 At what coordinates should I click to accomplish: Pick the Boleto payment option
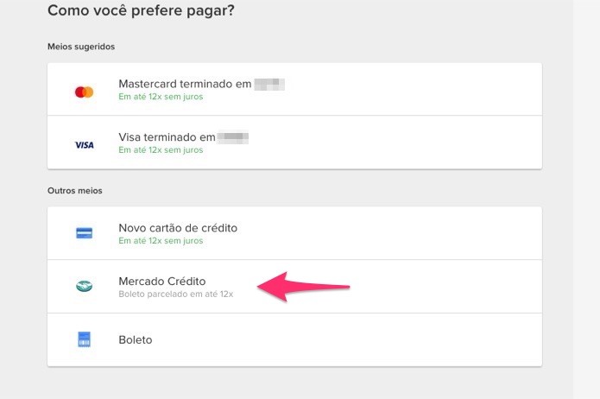click(x=294, y=339)
